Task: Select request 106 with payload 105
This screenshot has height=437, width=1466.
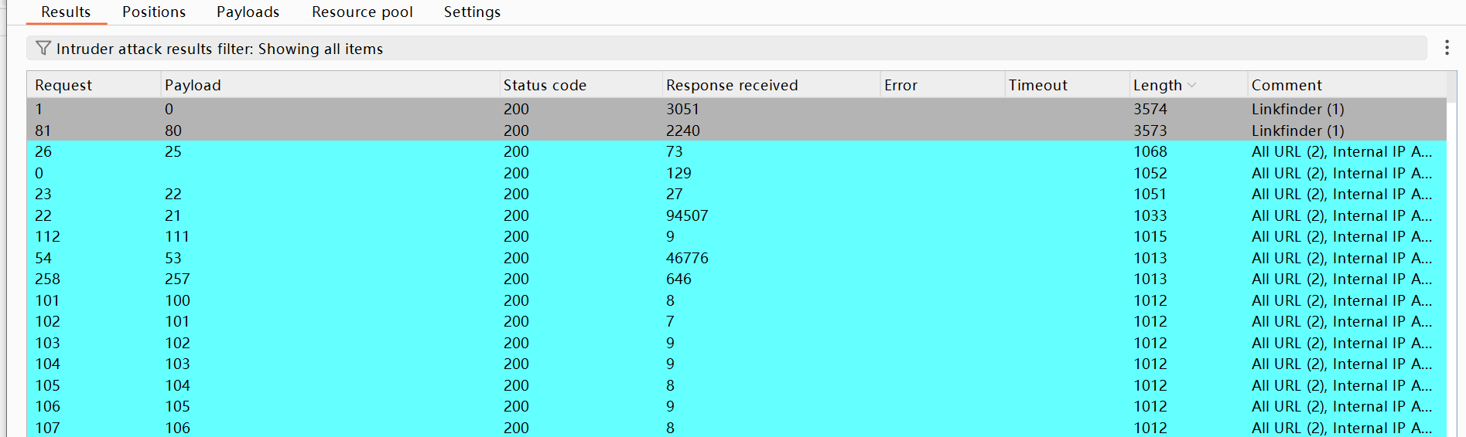Action: pos(736,406)
